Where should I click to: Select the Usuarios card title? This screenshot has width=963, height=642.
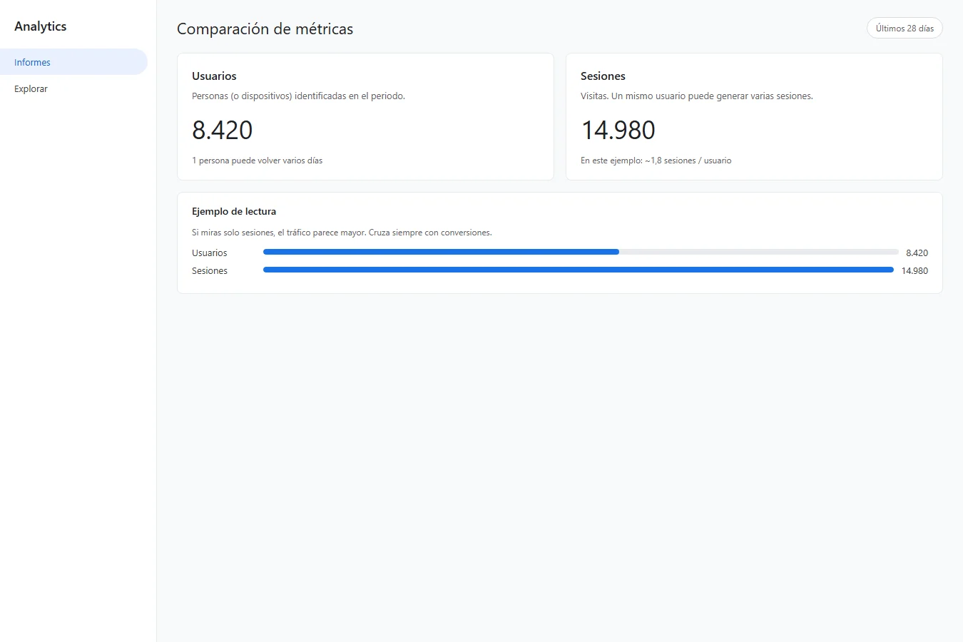coord(214,76)
